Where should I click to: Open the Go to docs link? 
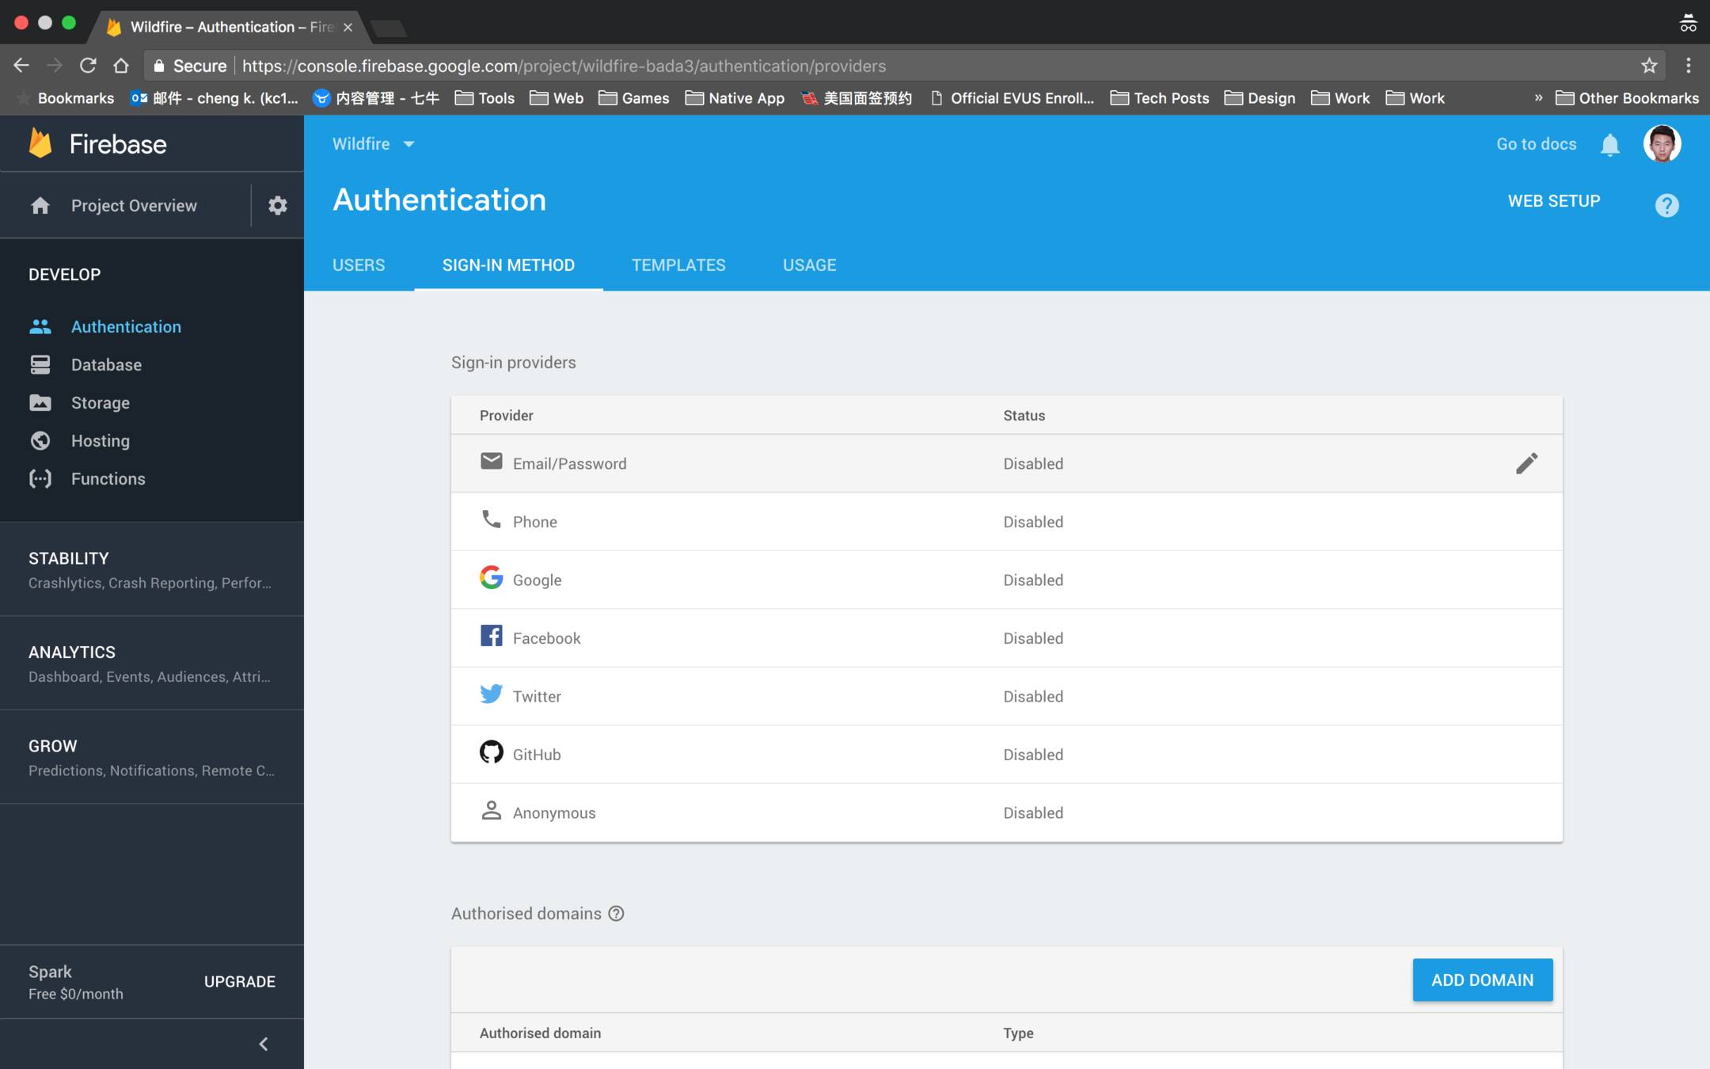click(x=1536, y=144)
